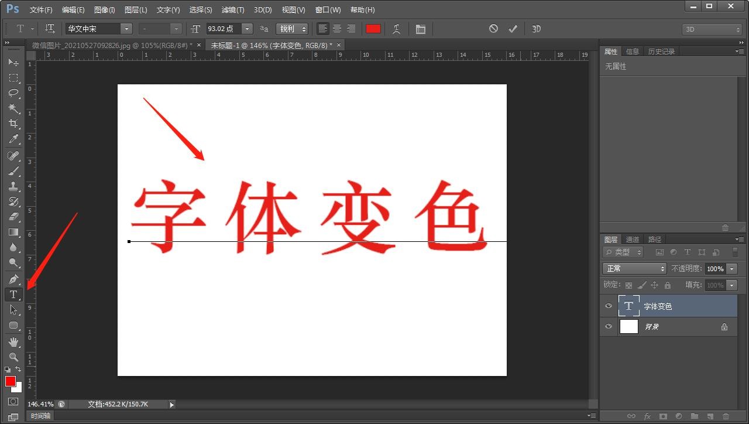749x424 pixels.
Task: Open the 图层(L) menu
Action: (x=136, y=10)
